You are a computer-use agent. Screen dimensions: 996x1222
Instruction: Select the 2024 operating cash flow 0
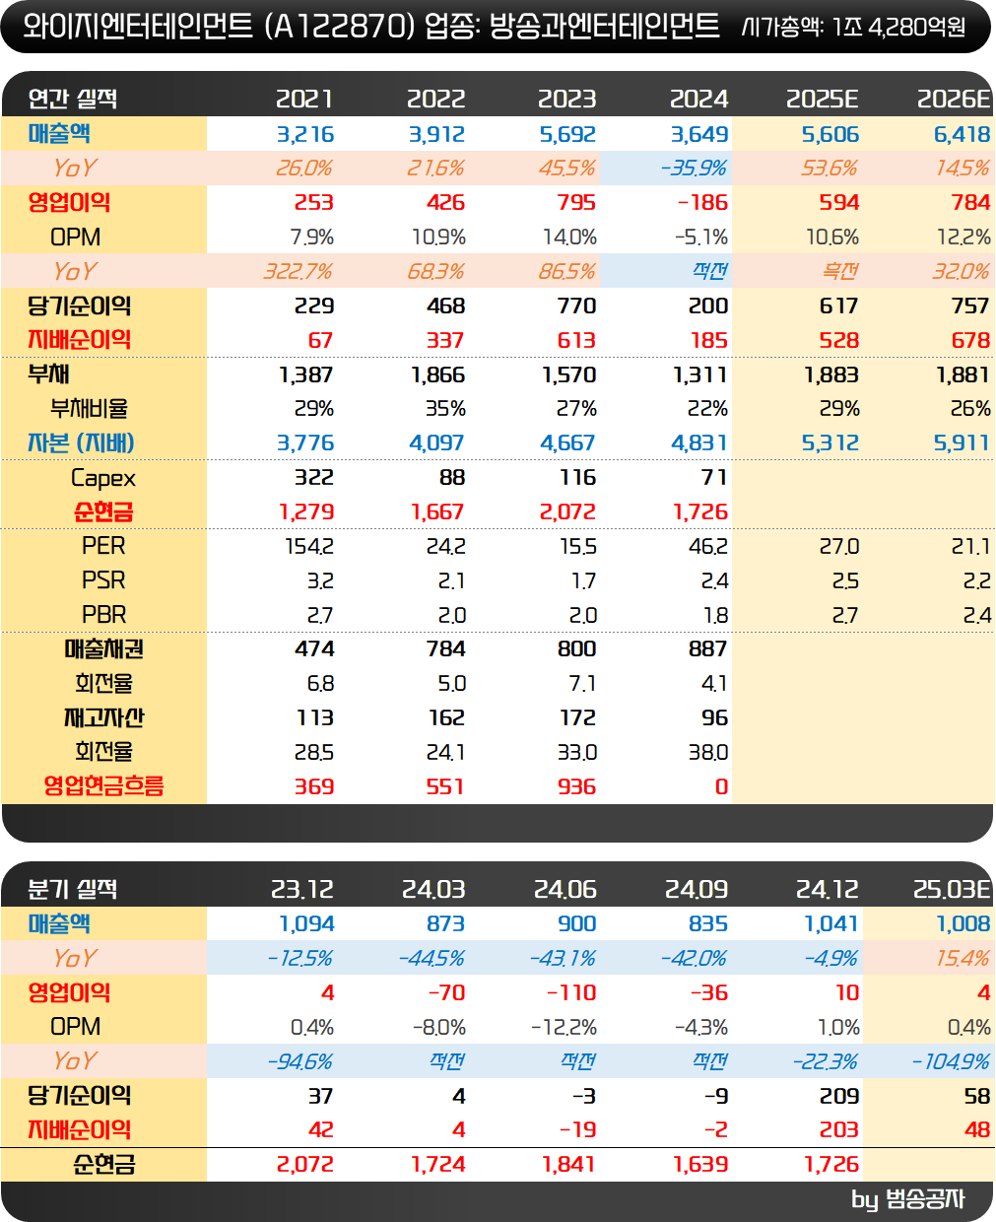[721, 787]
